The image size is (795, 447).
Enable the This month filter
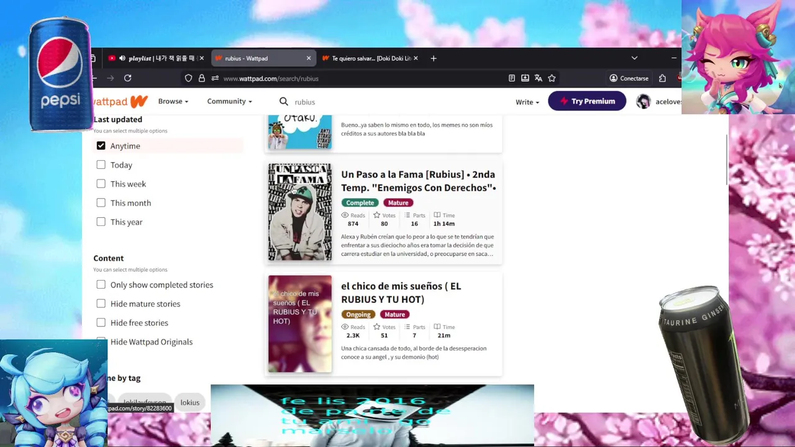(101, 203)
